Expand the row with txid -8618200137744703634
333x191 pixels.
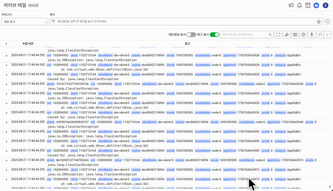point(6,161)
